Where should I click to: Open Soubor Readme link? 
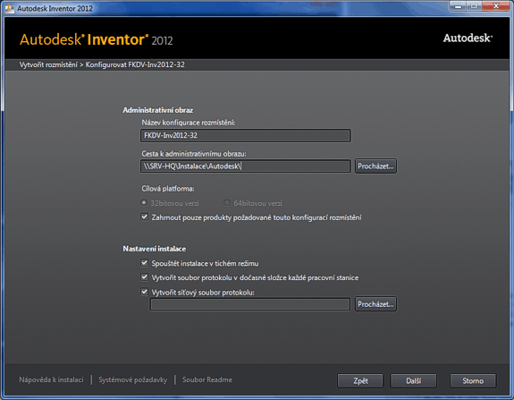207,379
